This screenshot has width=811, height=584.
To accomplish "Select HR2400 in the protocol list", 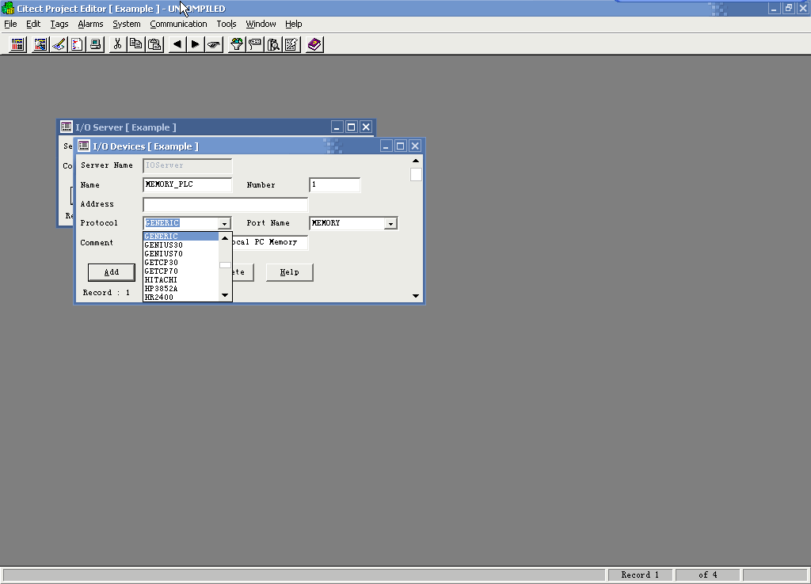I will click(181, 298).
